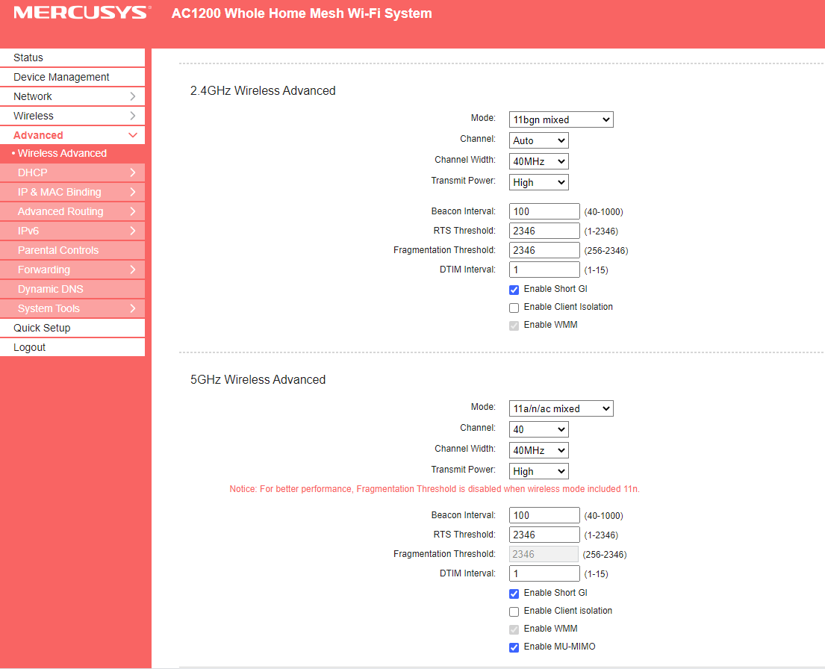Image resolution: width=825 pixels, height=669 pixels.
Task: Open 2.4GHz Channel Width dropdown
Action: pos(539,161)
